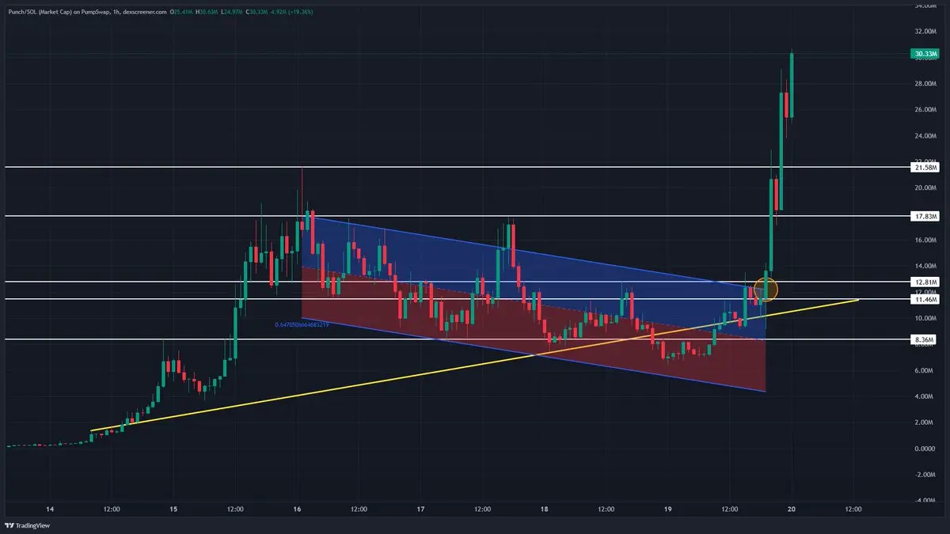Click the 24.00M price axis label
This screenshot has width=950, height=534.
925,136
